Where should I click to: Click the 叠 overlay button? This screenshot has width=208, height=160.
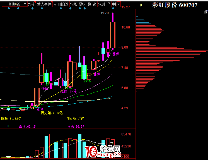pyautogui.click(x=90, y=4)
